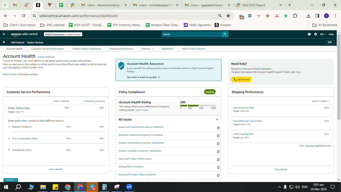The height and width of the screenshot is (192, 341).
Task: Open the FedEx Payments bookmark
Action: coord(197,25)
